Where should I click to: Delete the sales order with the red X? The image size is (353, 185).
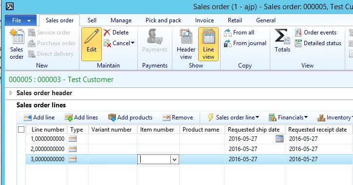(x=116, y=33)
